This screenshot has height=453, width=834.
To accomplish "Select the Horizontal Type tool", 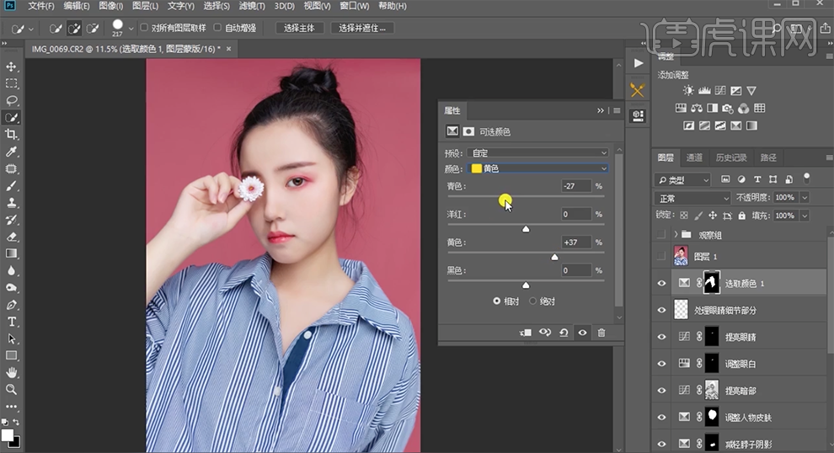I will pyautogui.click(x=12, y=322).
